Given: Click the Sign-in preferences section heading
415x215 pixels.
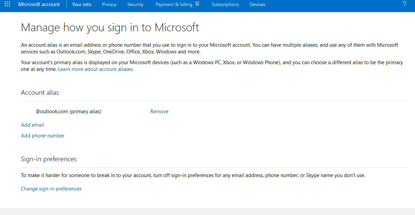Looking at the screenshot, I should click(x=49, y=159).
